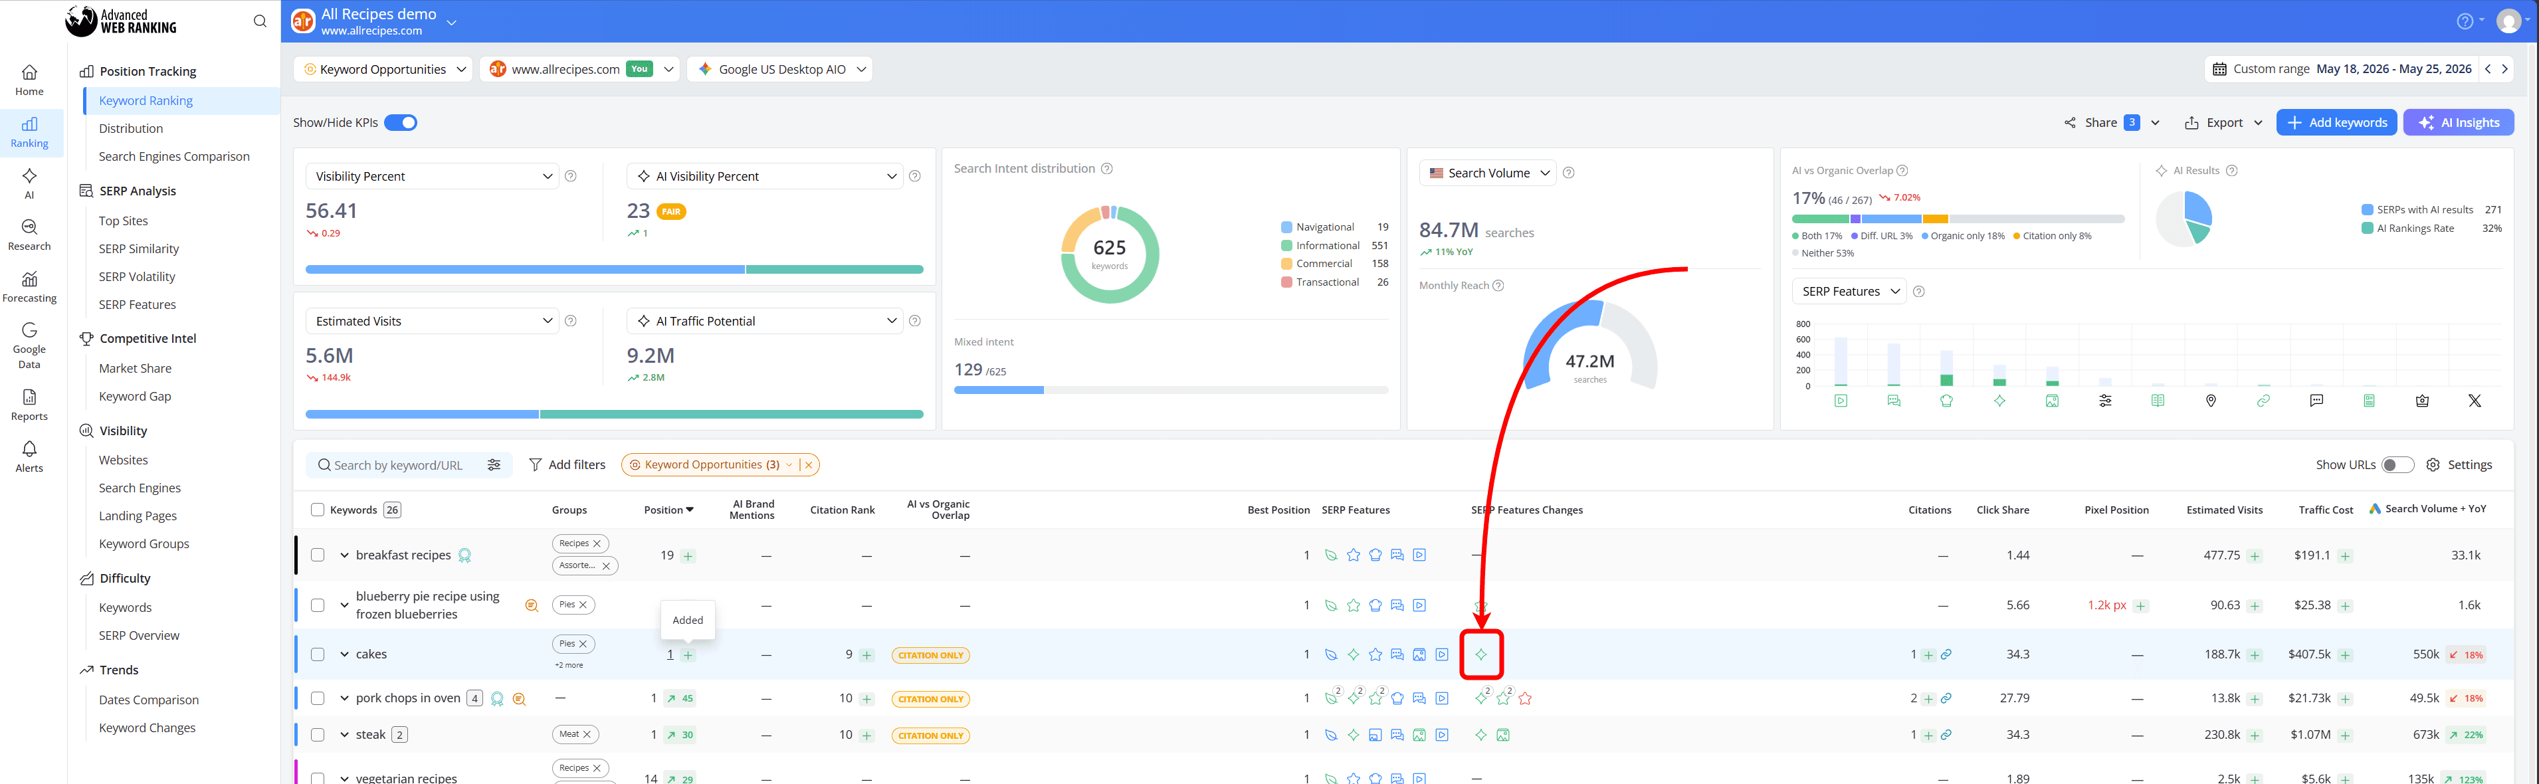Open table Settings

click(2459, 465)
